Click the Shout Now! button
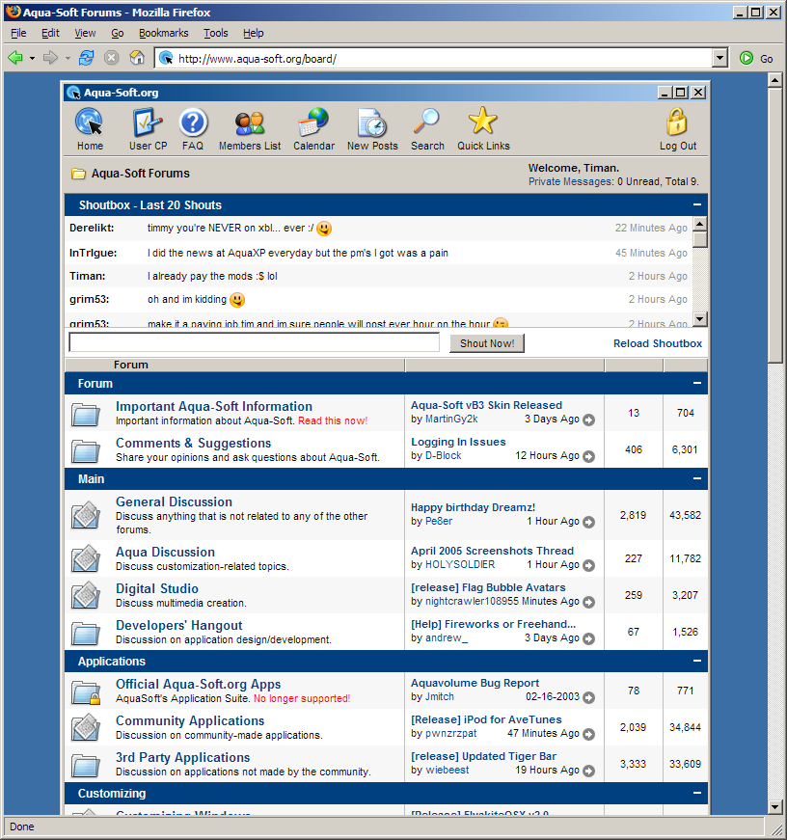 point(487,343)
